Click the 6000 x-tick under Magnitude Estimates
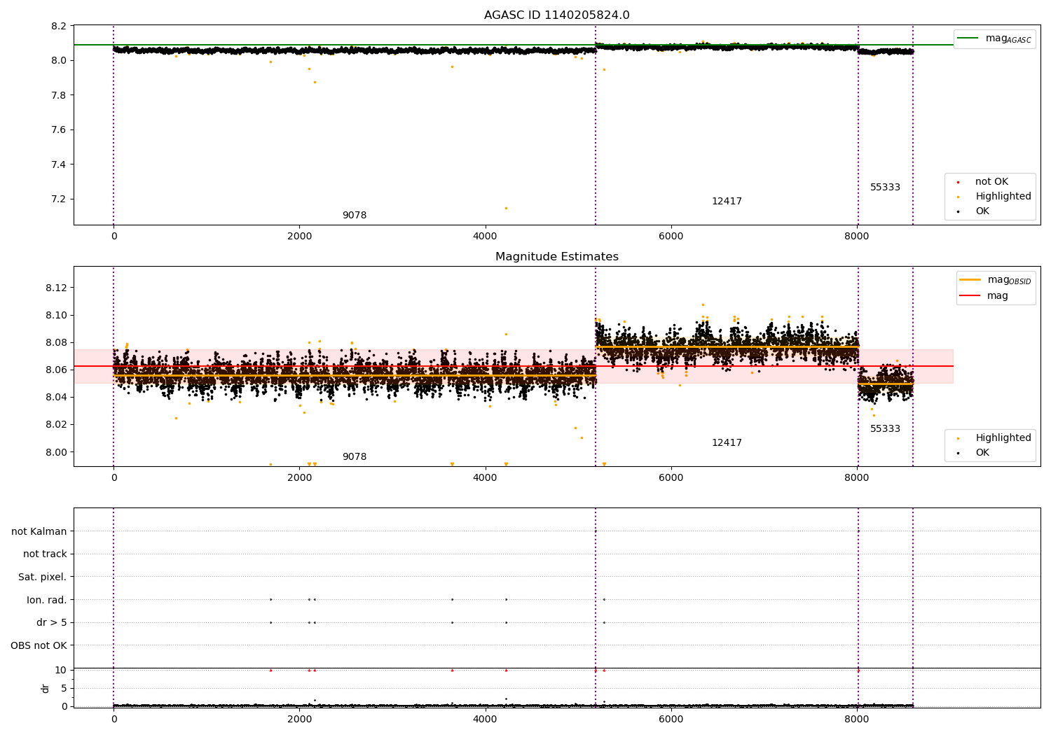 (671, 478)
